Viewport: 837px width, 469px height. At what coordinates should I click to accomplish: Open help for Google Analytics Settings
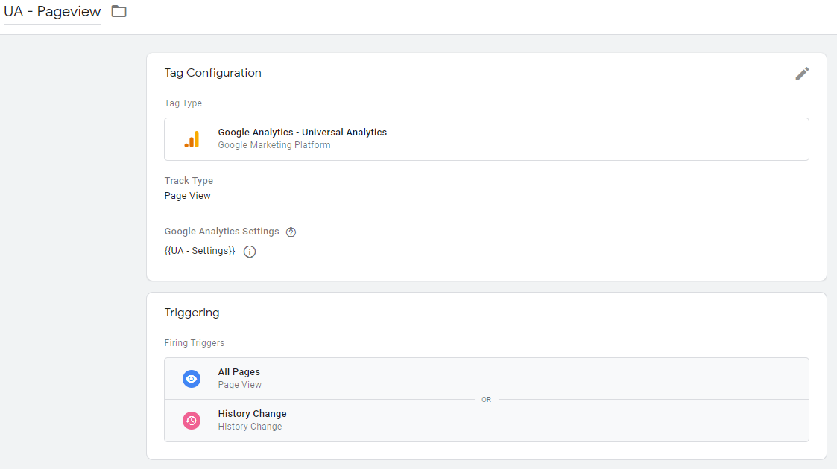pos(291,232)
